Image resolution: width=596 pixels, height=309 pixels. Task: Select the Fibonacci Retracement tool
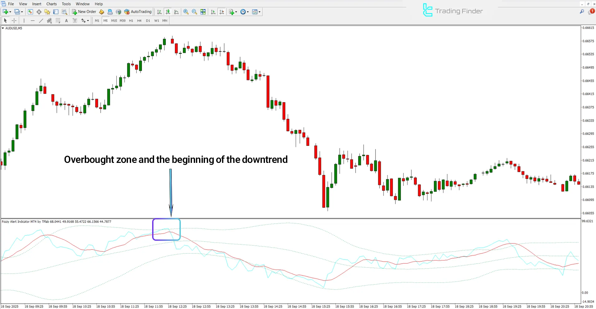(x=49, y=20)
